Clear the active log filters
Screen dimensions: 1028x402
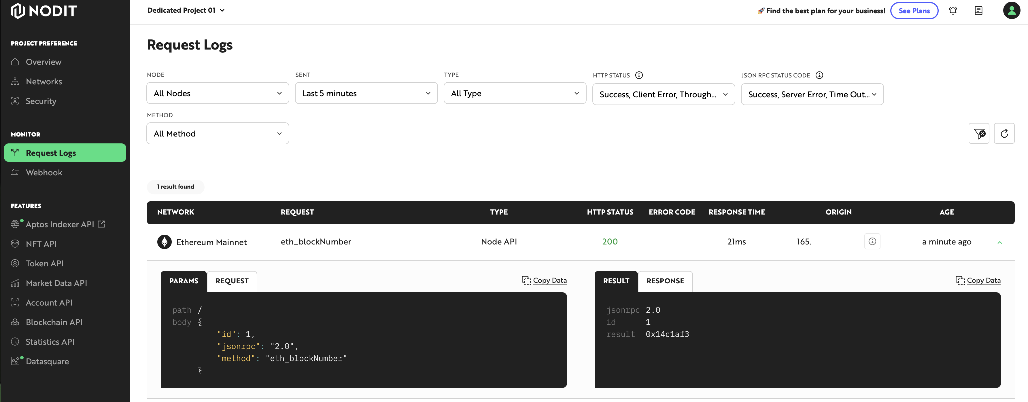pos(979,133)
